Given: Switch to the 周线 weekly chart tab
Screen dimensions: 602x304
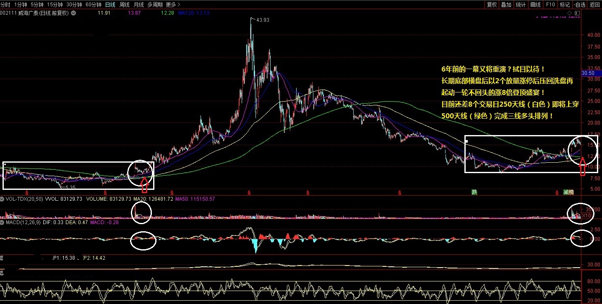Looking at the screenshot, I should [x=125, y=5].
